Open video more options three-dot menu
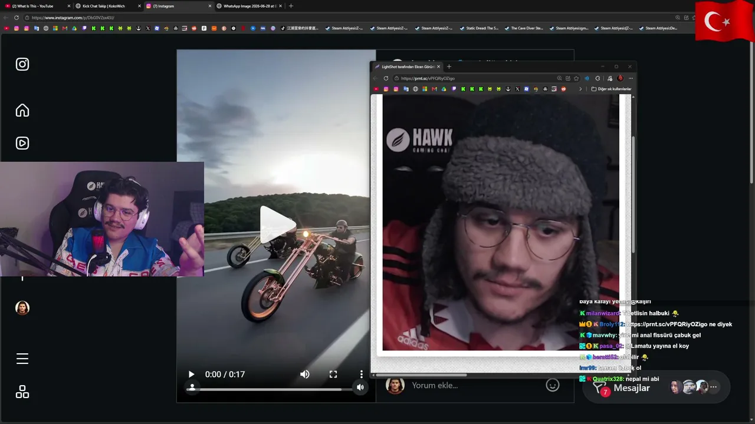755x424 pixels. (362, 375)
